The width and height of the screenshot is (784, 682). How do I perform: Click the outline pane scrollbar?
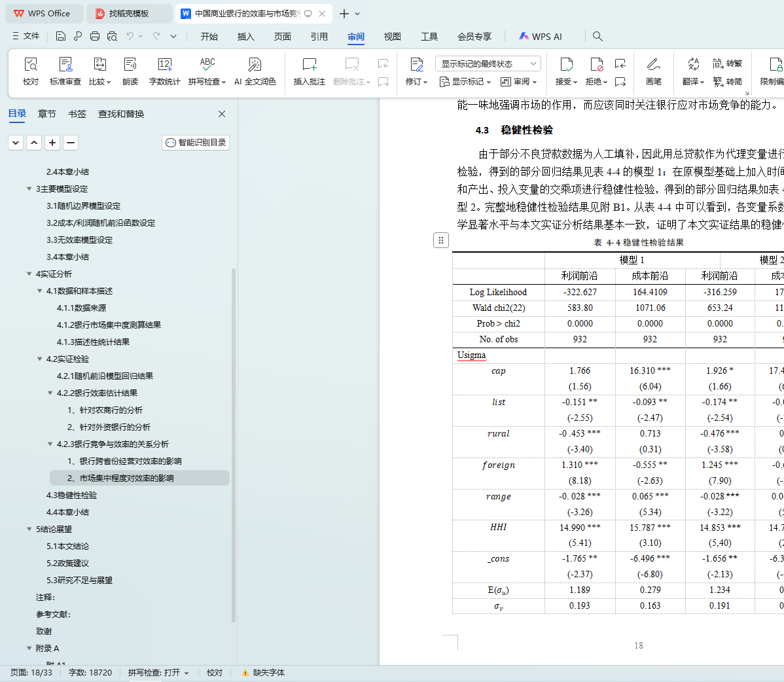[x=234, y=445]
